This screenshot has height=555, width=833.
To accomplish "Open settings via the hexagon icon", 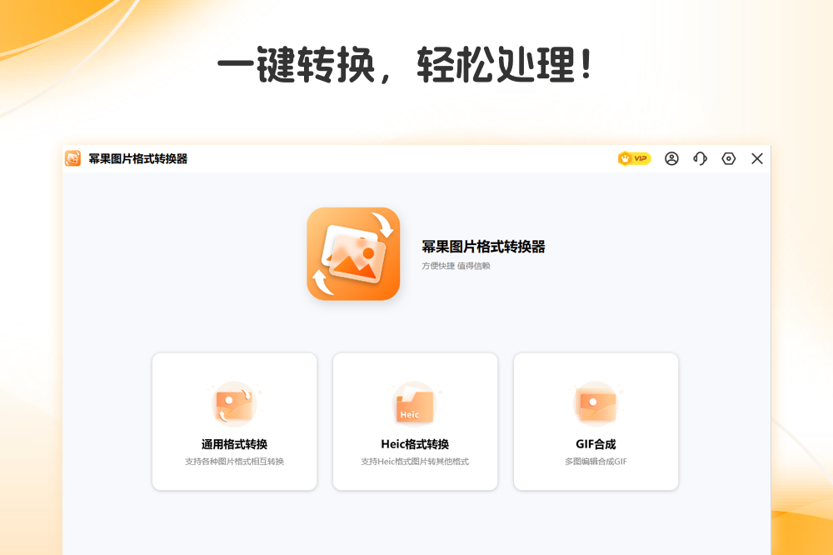I will tap(728, 158).
